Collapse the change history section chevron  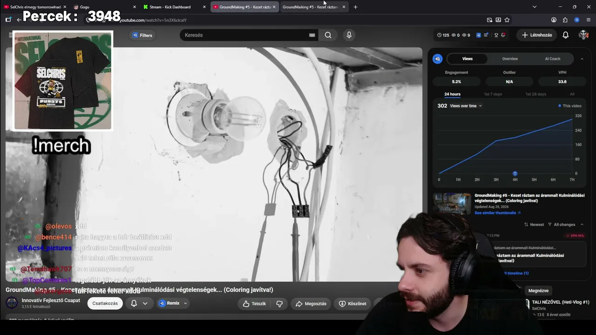pos(582,224)
